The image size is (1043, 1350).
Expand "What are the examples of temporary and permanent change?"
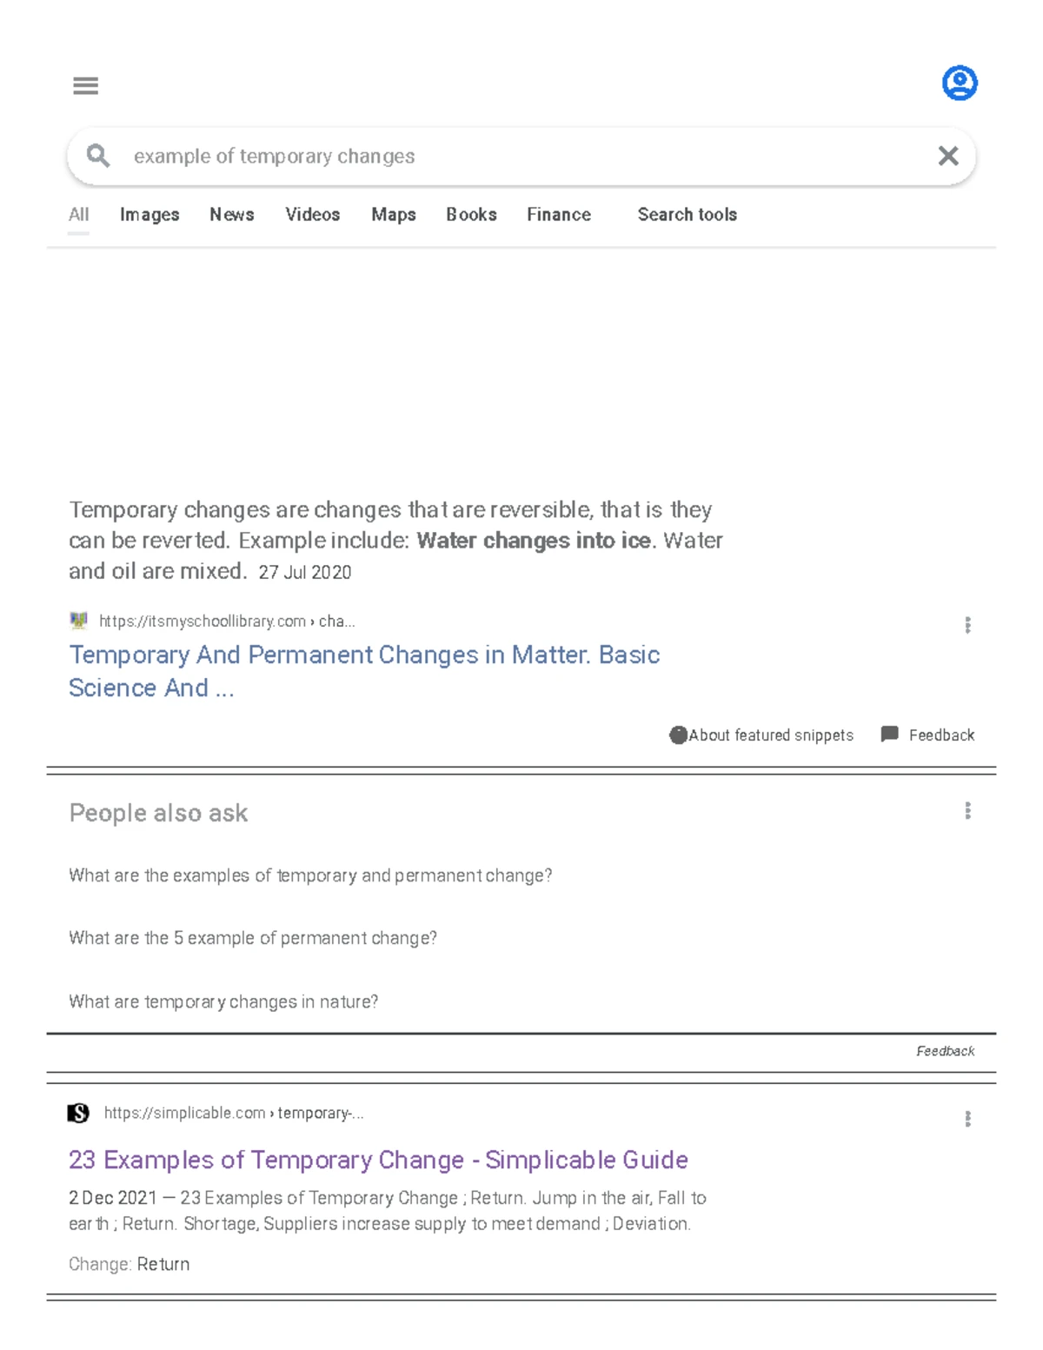[x=310, y=875]
